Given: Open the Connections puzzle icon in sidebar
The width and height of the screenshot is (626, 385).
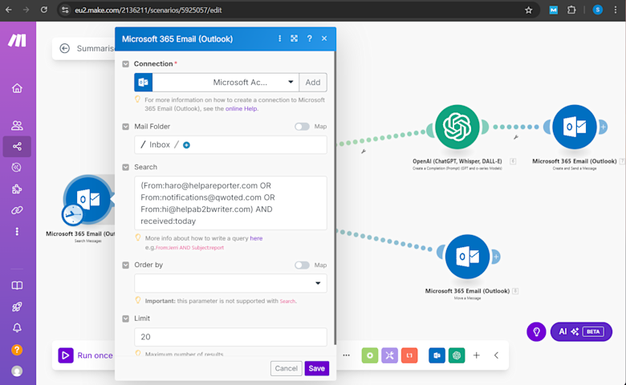Looking at the screenshot, I should [x=17, y=188].
